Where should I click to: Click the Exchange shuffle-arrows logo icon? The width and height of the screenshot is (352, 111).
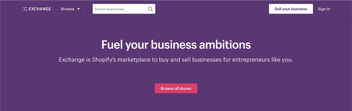pos(25,9)
